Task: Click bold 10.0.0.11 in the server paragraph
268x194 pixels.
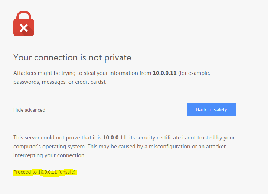Action: (115, 138)
